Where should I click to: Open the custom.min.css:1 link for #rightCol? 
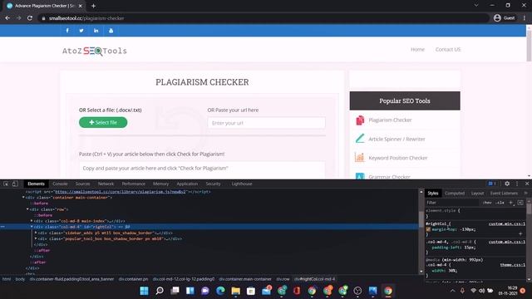[x=507, y=223]
